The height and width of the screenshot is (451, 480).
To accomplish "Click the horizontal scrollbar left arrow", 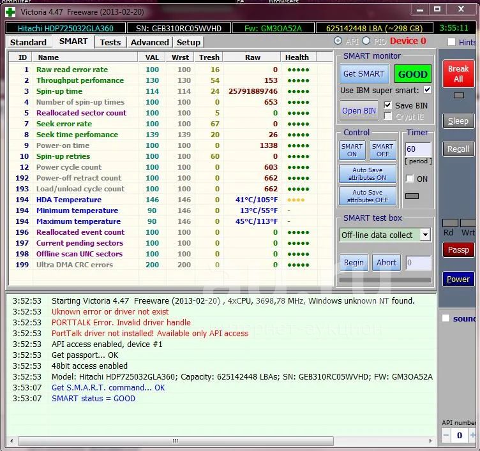I will coord(12,441).
